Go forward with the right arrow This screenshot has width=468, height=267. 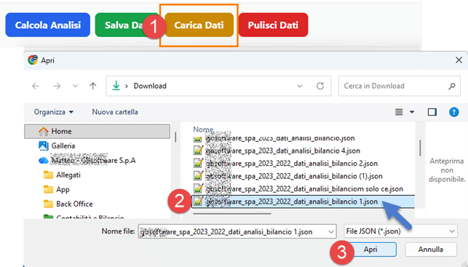(57, 86)
